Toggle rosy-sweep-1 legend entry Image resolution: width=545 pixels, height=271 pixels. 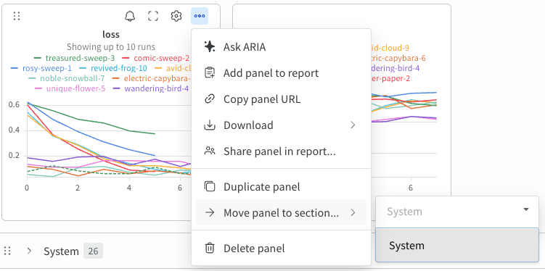coord(41,68)
